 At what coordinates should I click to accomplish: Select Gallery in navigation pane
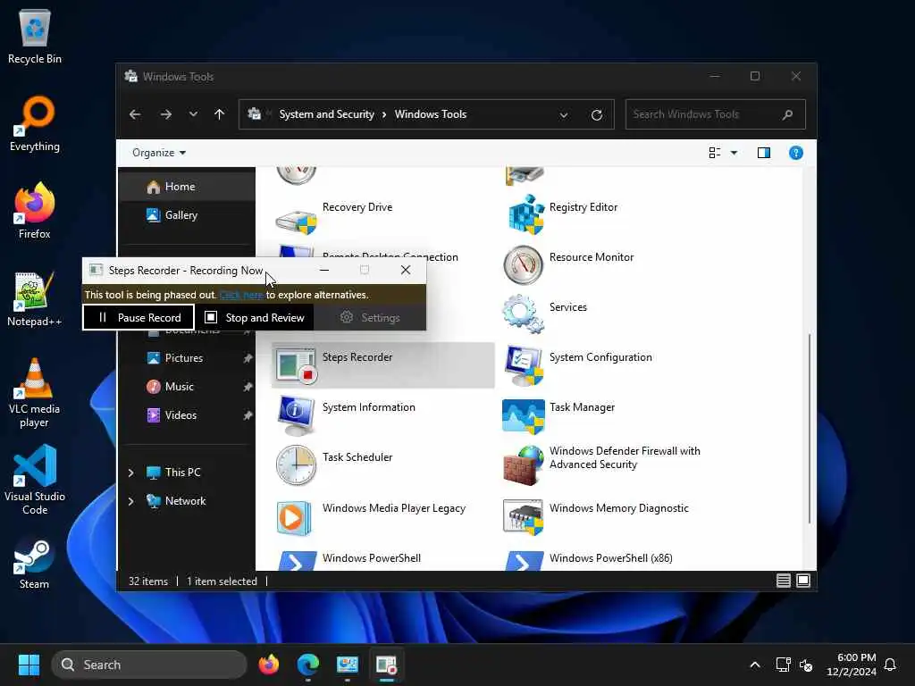click(187, 215)
